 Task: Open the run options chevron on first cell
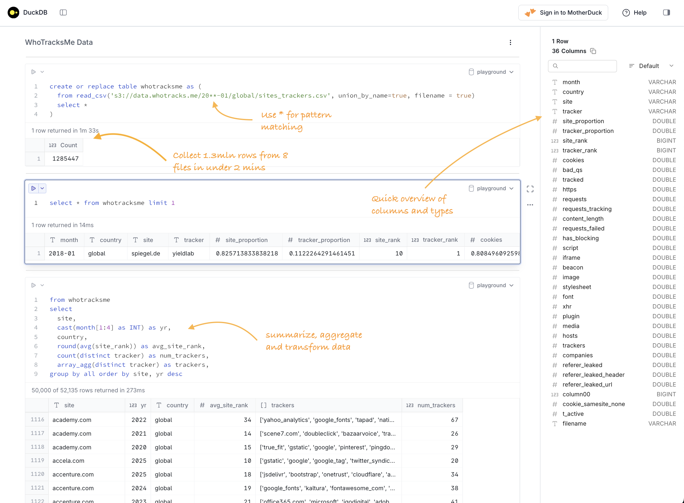click(42, 72)
